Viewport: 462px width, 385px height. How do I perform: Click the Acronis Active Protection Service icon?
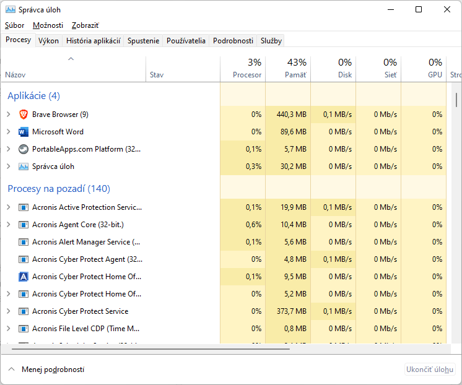[24, 207]
